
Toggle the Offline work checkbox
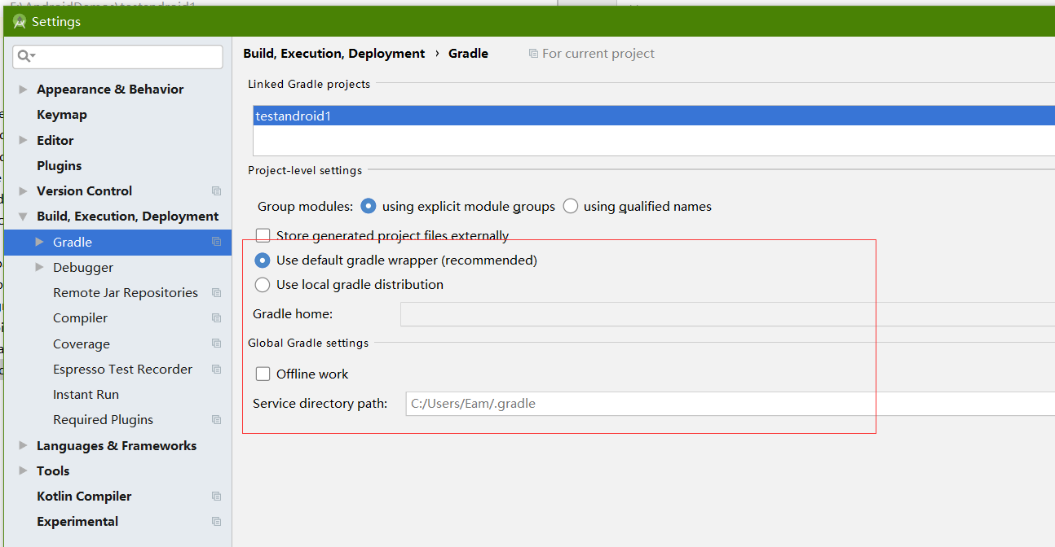pos(263,374)
